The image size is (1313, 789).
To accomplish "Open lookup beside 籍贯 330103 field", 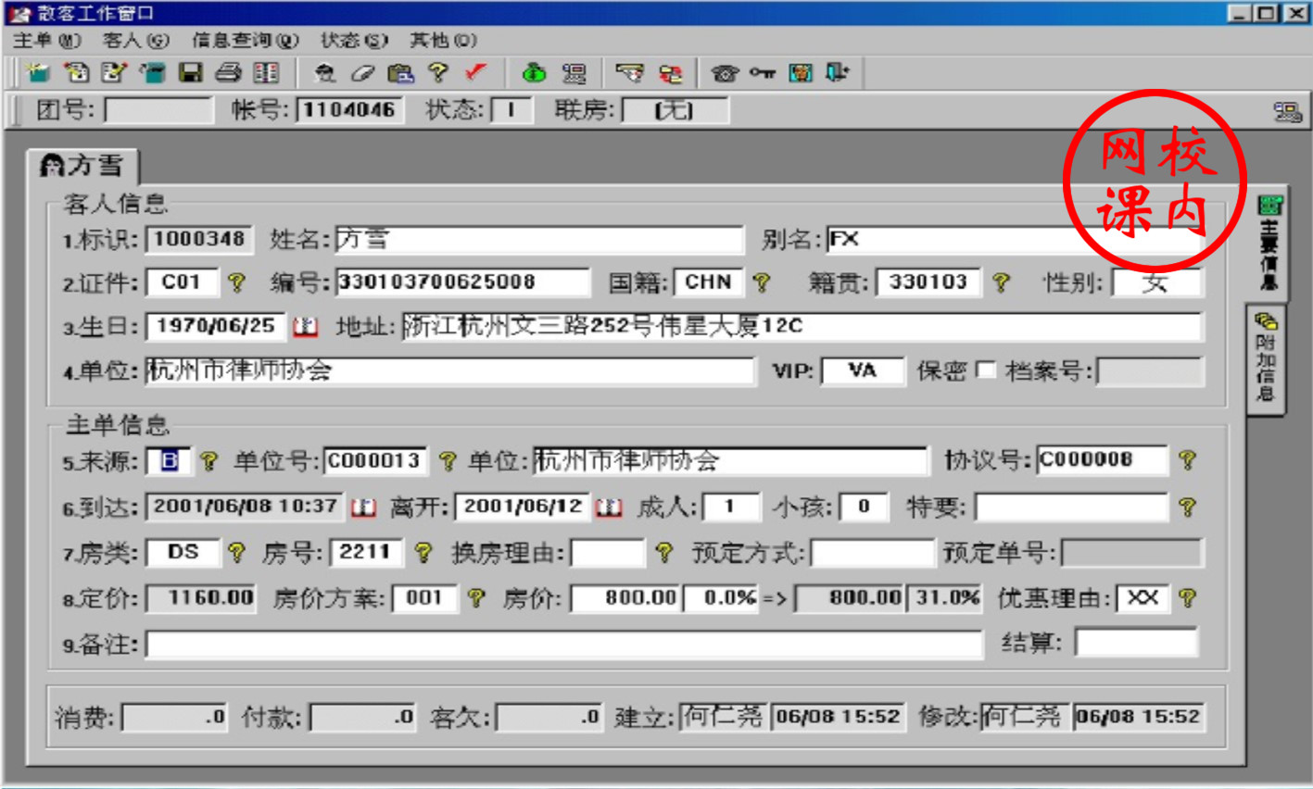I will pos(1001,282).
